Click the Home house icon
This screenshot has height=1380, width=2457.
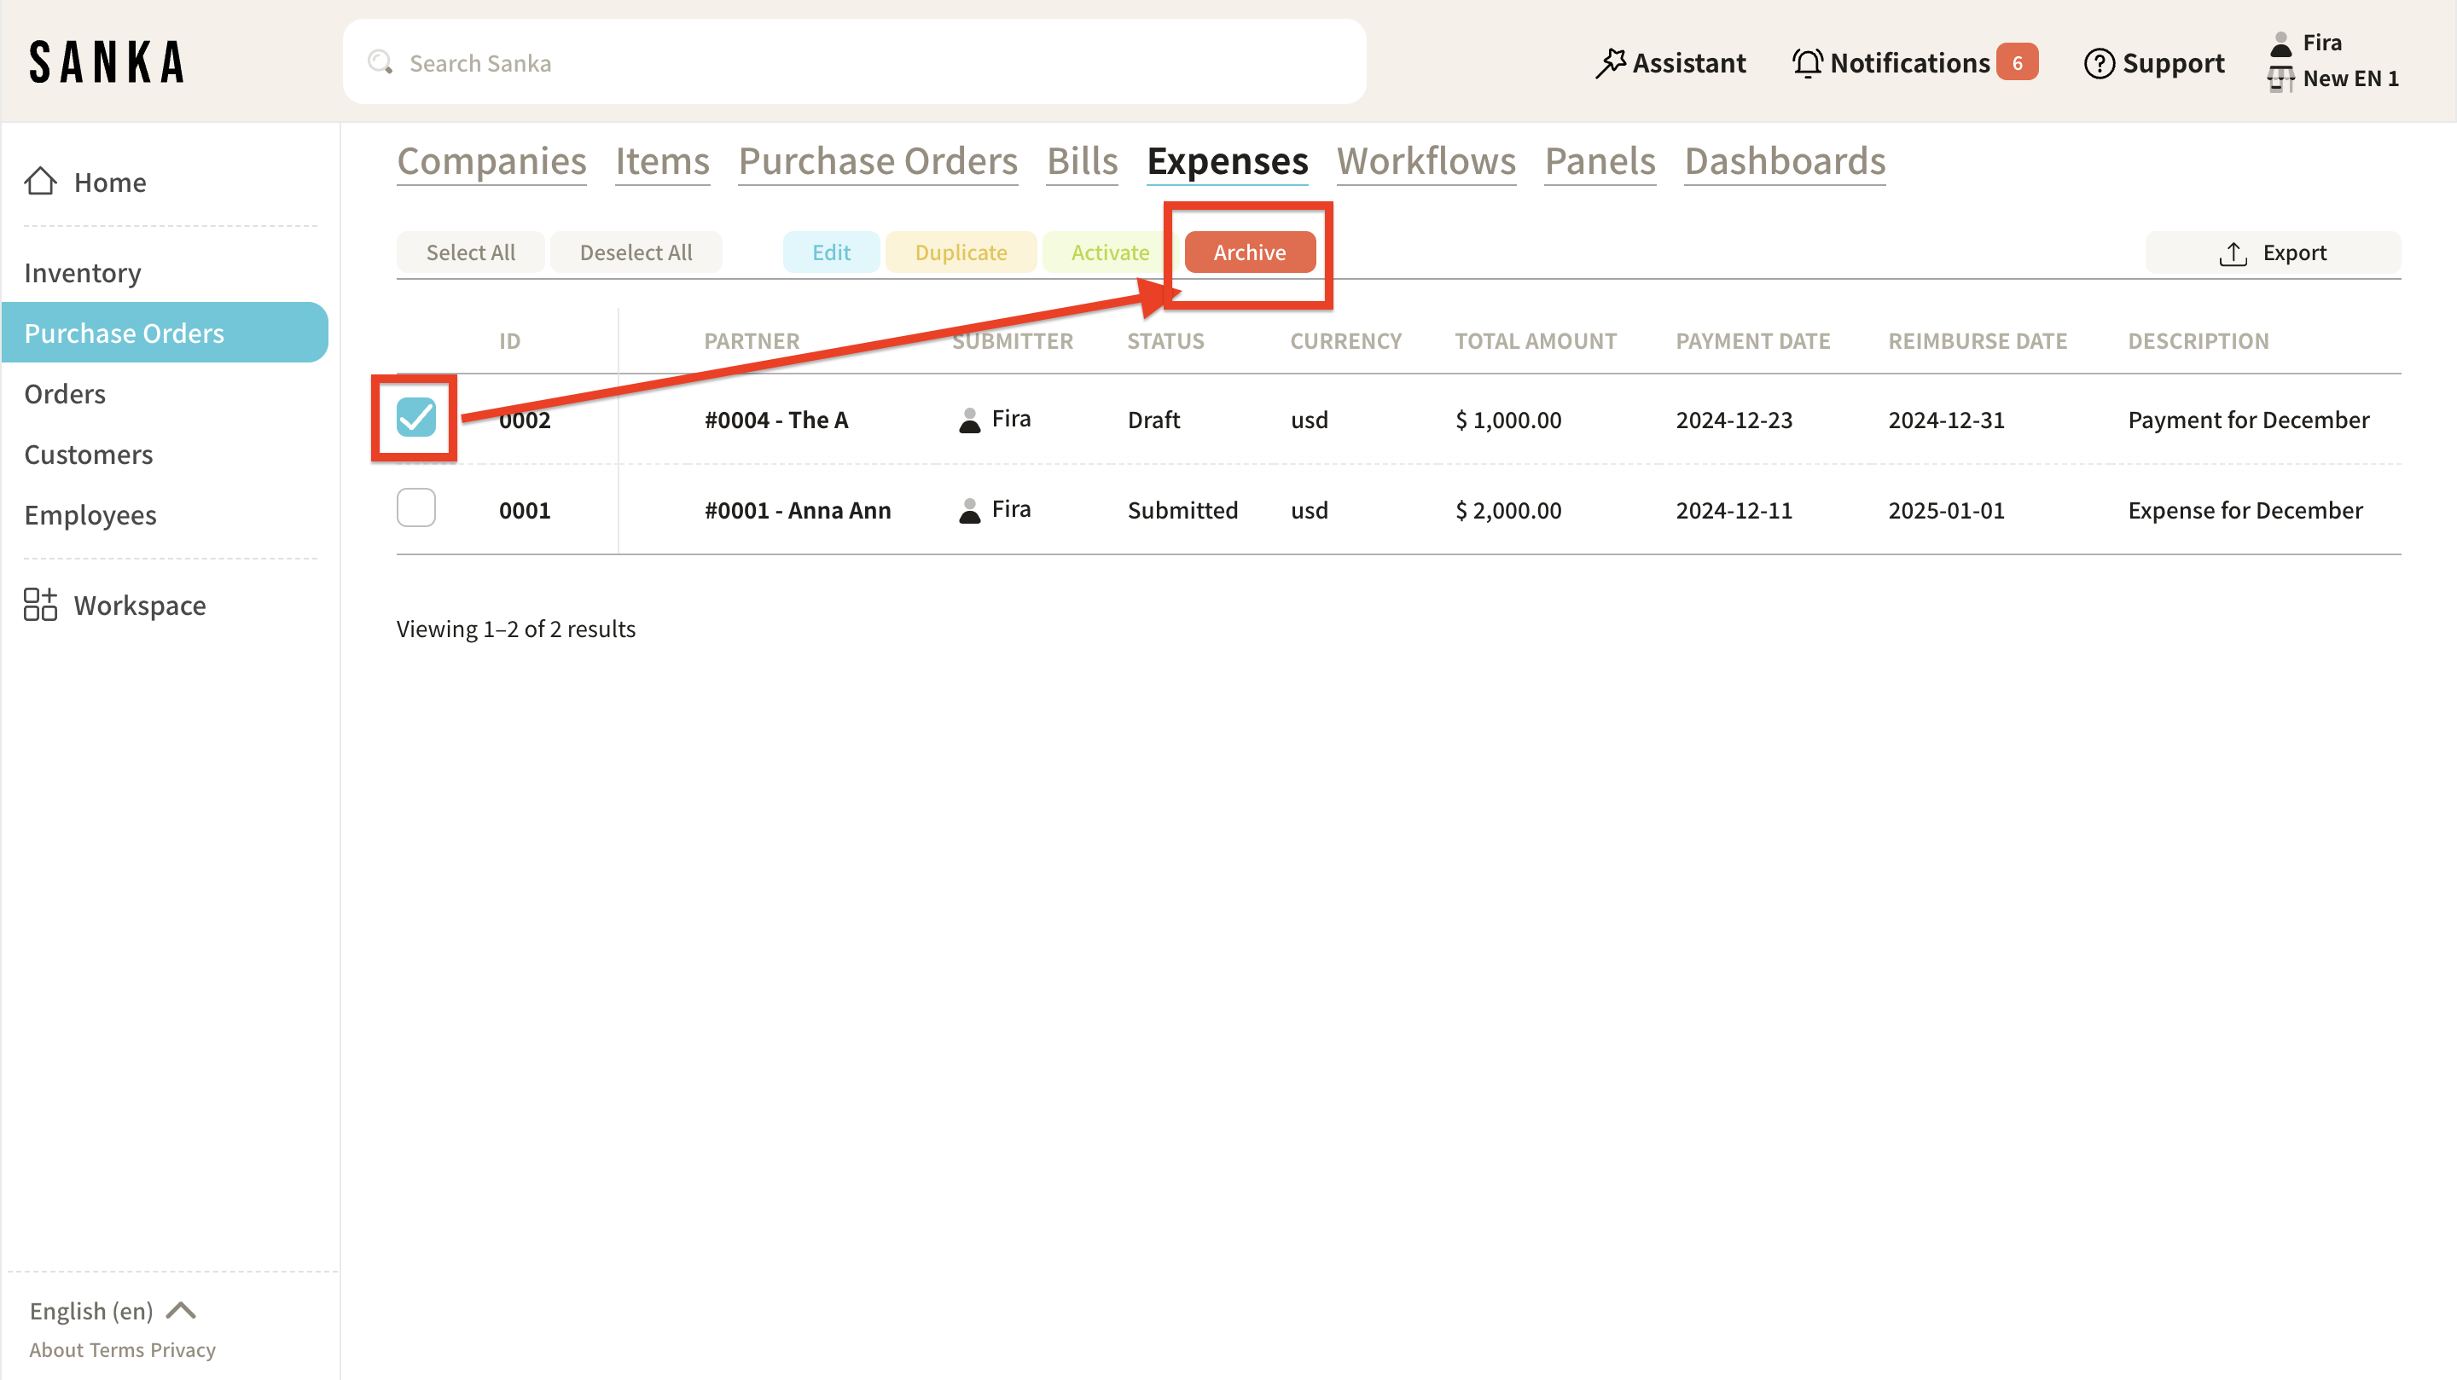[x=40, y=181]
